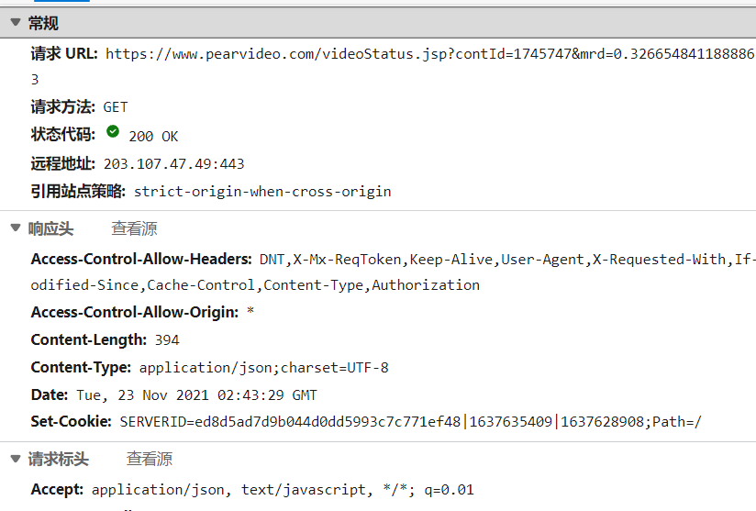Screen dimensions: 756x511
Task: Collapse the 响应头 section triangle
Action: [x=16, y=228]
